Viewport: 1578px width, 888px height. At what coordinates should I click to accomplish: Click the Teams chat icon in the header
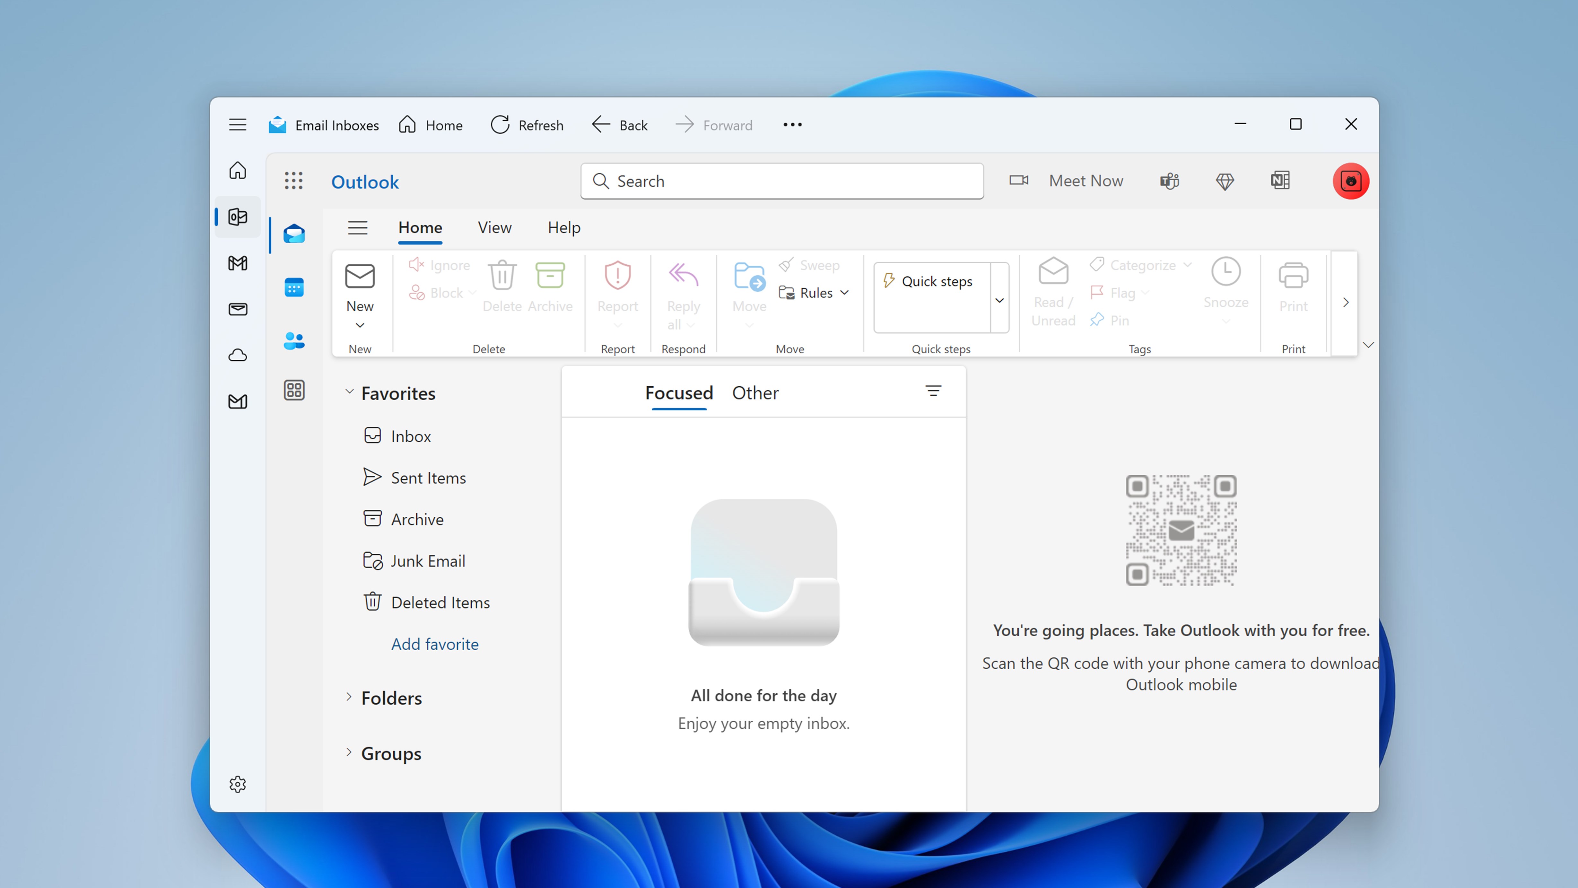[1169, 181]
